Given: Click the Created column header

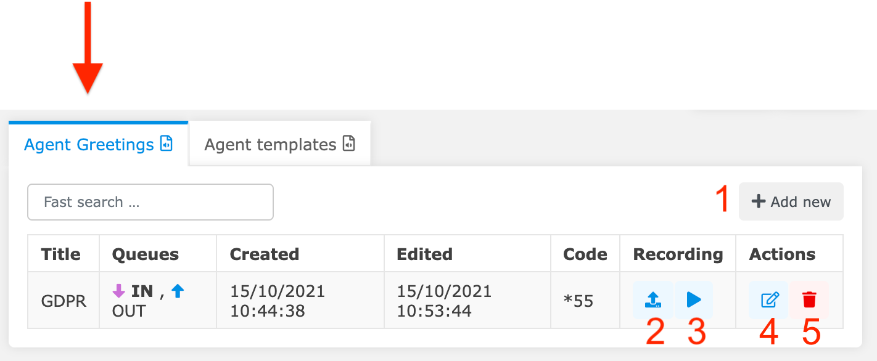Looking at the screenshot, I should point(264,254).
